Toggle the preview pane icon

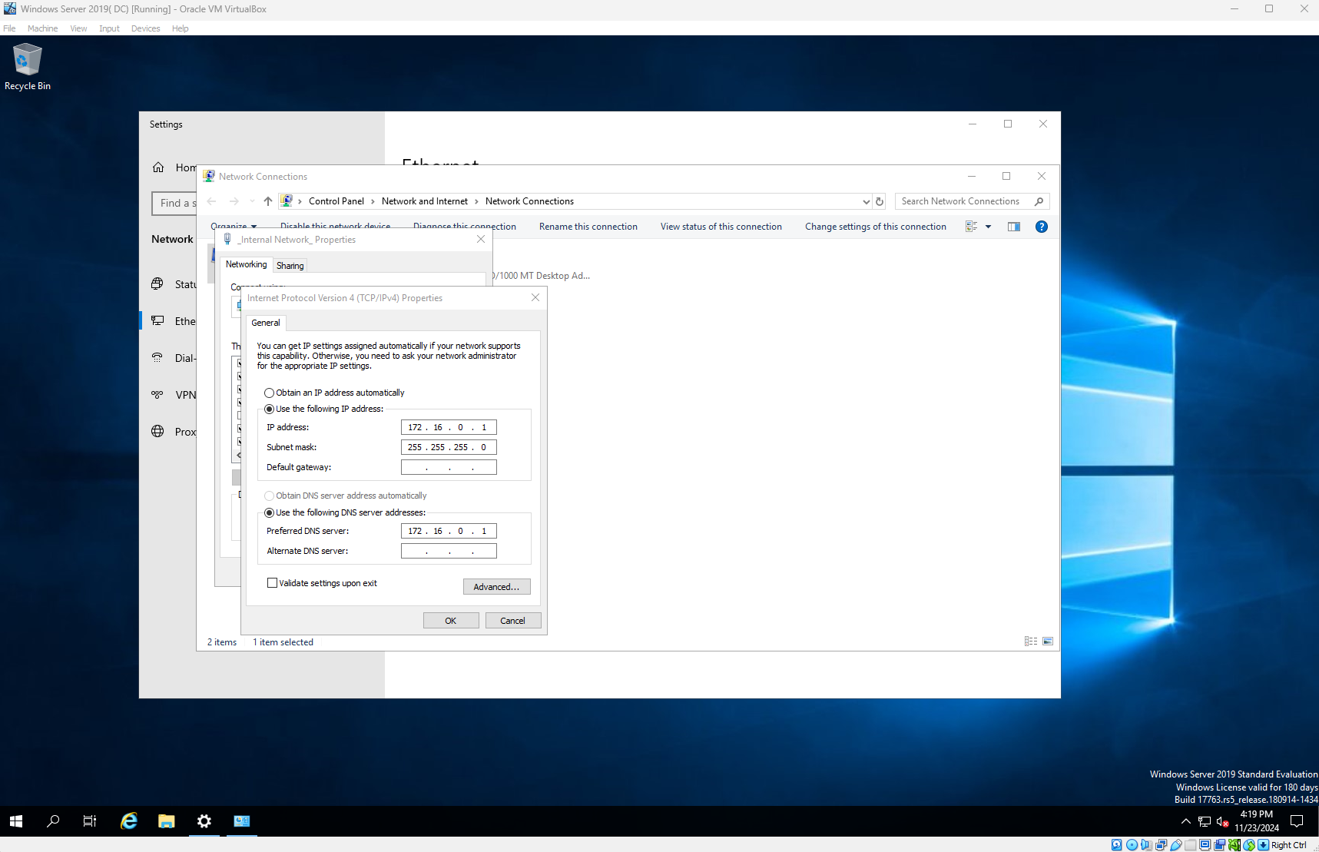[1014, 227]
